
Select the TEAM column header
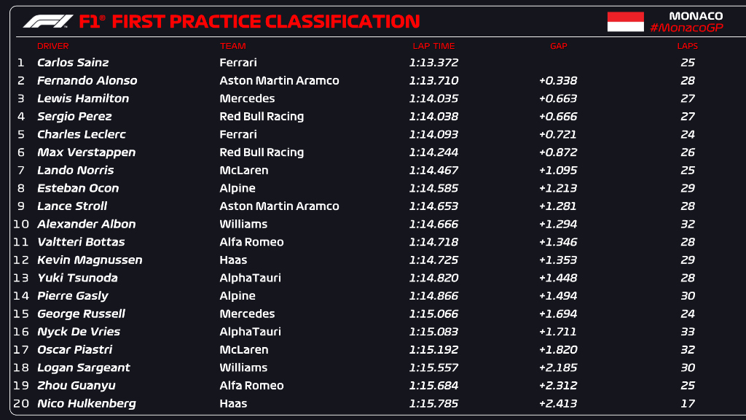(232, 46)
